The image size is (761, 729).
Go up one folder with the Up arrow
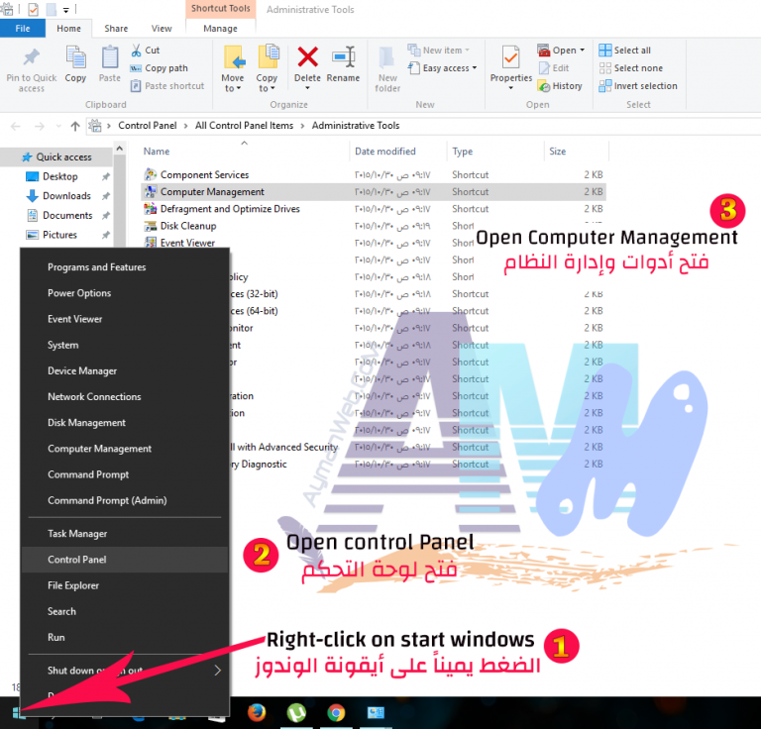[75, 126]
